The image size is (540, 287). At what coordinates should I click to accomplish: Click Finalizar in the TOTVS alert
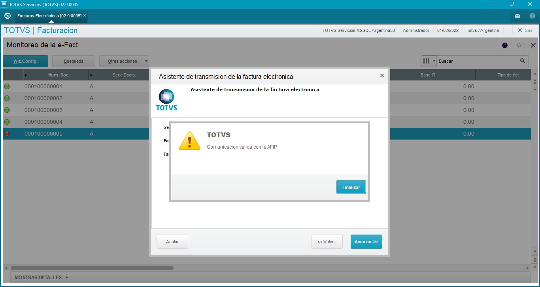click(x=351, y=187)
